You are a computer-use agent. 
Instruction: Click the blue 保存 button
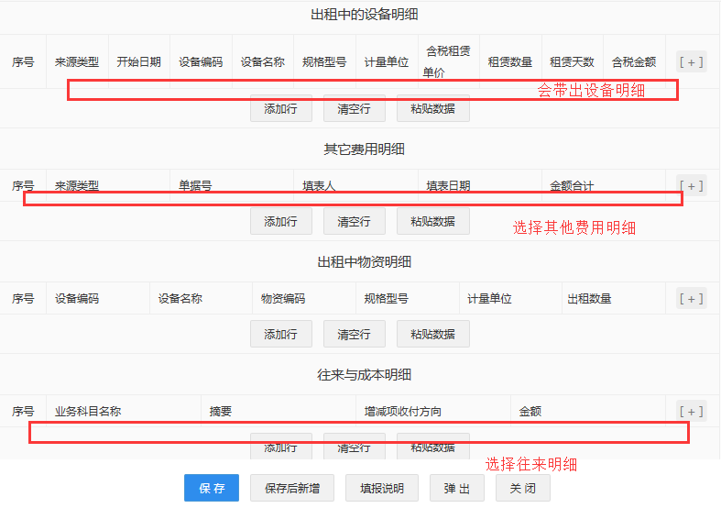click(x=212, y=488)
